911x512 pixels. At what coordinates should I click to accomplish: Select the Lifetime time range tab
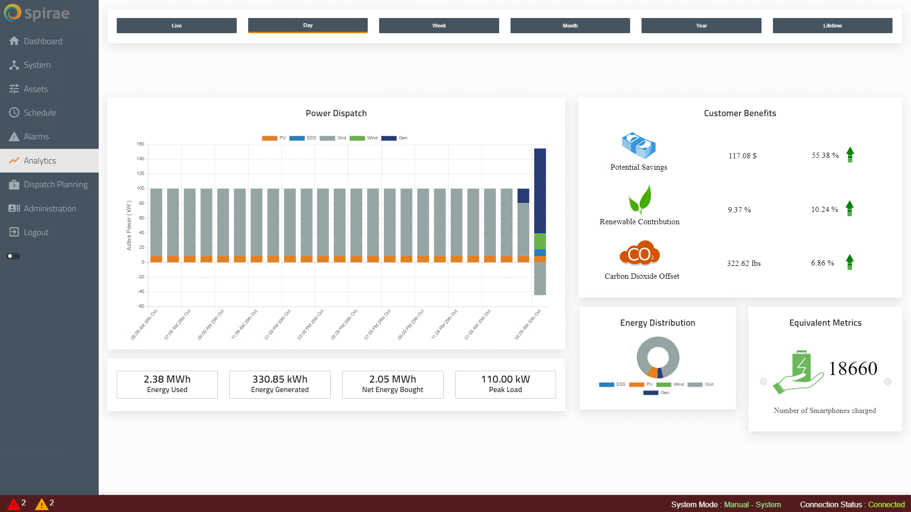(832, 26)
